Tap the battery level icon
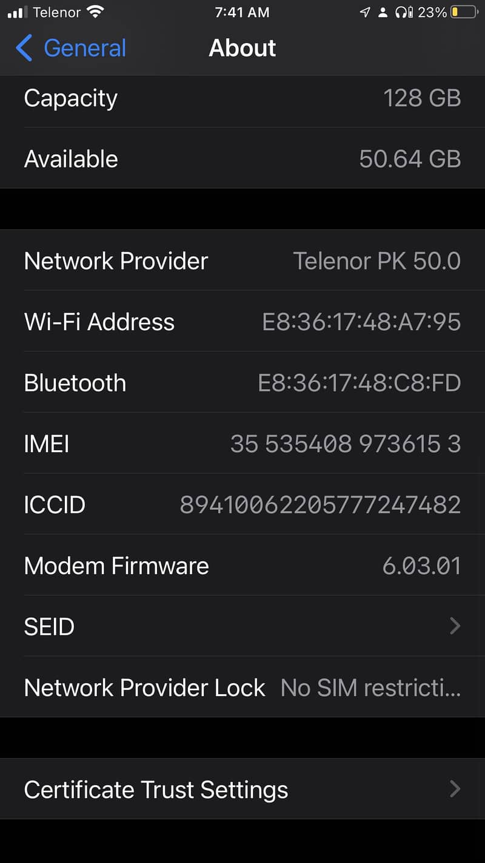The height and width of the screenshot is (863, 485). point(464,12)
